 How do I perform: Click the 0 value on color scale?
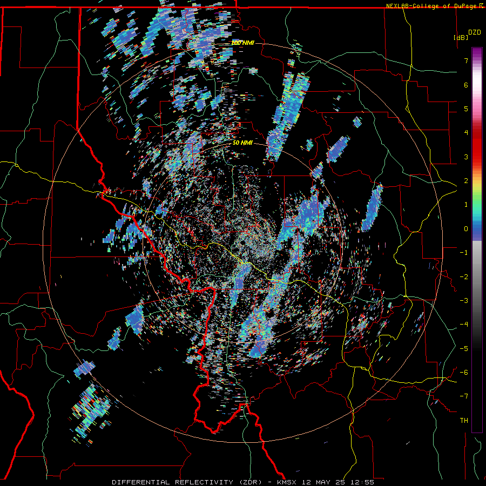(466, 229)
